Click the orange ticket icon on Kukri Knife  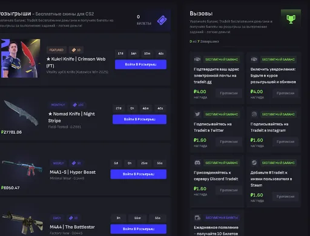click(74, 50)
